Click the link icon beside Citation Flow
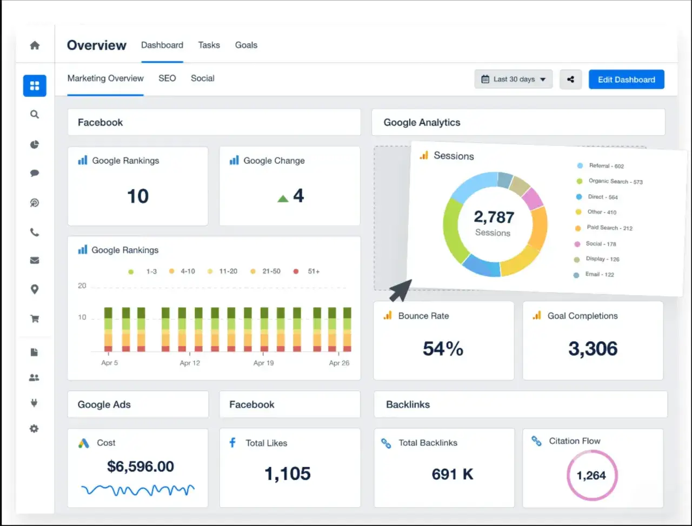The image size is (692, 526). [x=536, y=441]
